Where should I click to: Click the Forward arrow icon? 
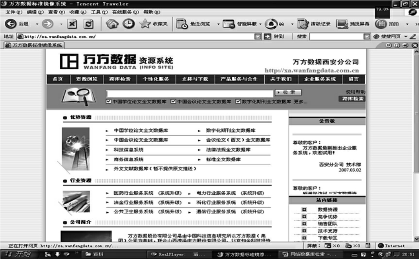point(48,24)
